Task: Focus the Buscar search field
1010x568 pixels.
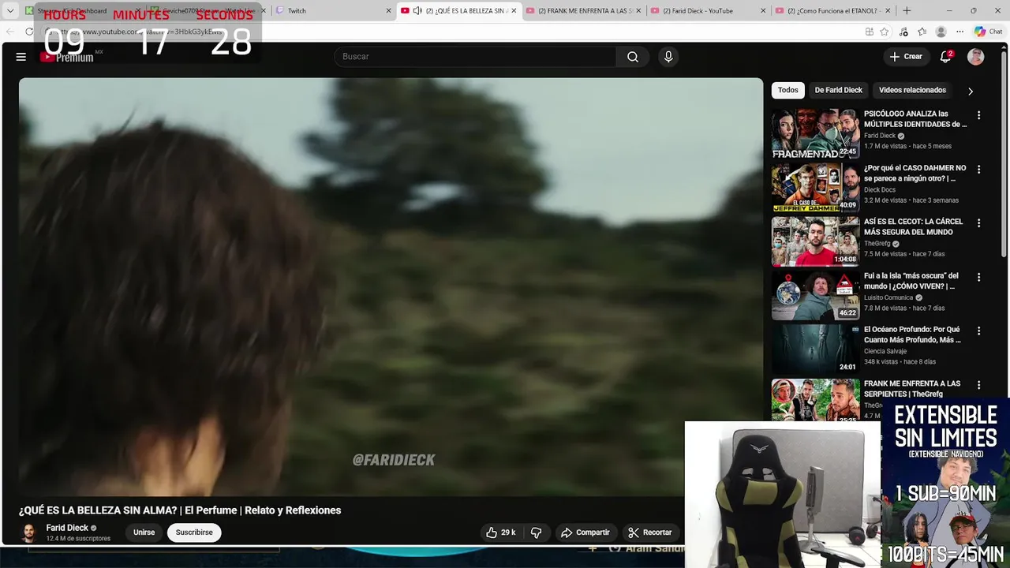Action: point(476,57)
